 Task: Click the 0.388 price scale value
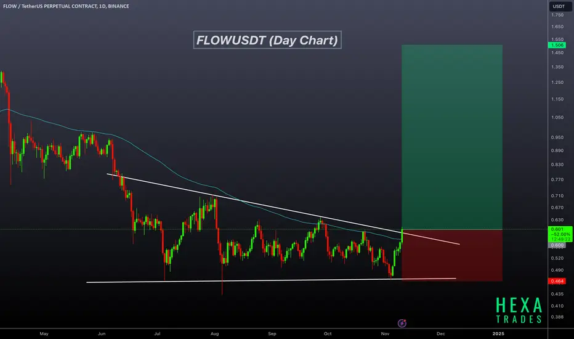(x=557, y=317)
